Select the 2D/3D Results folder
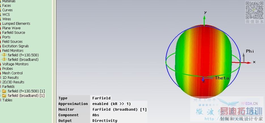The image size is (265, 123). [x=13, y=82]
